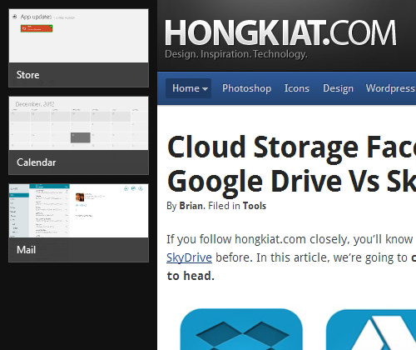Open the Wordpress navigation item
416x350 pixels.
(390, 88)
